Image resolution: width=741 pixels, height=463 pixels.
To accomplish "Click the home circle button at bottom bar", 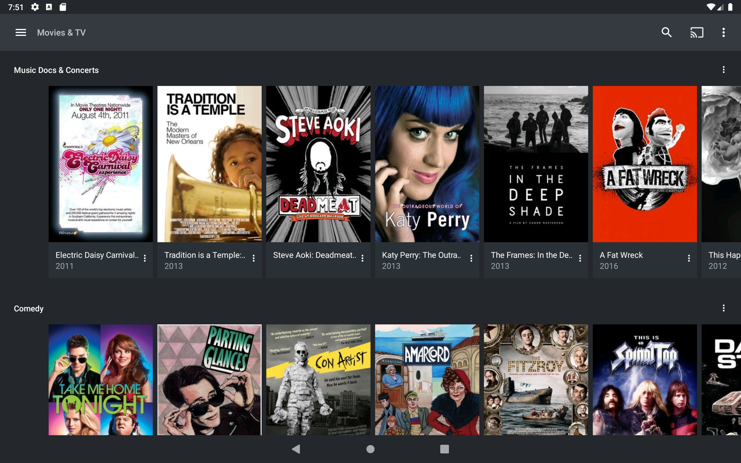I will click(x=370, y=449).
